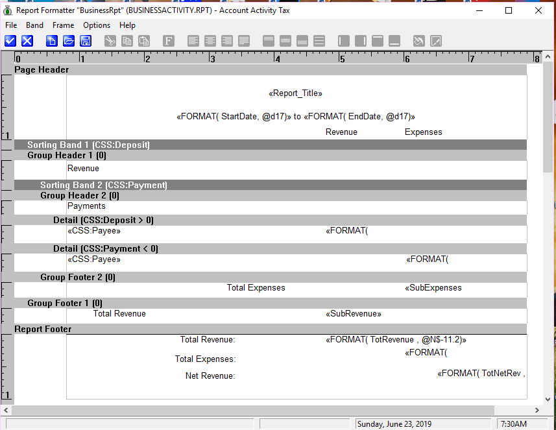Screen dimensions: 556x430
Task: Click the font F icon
Action: (x=168, y=41)
